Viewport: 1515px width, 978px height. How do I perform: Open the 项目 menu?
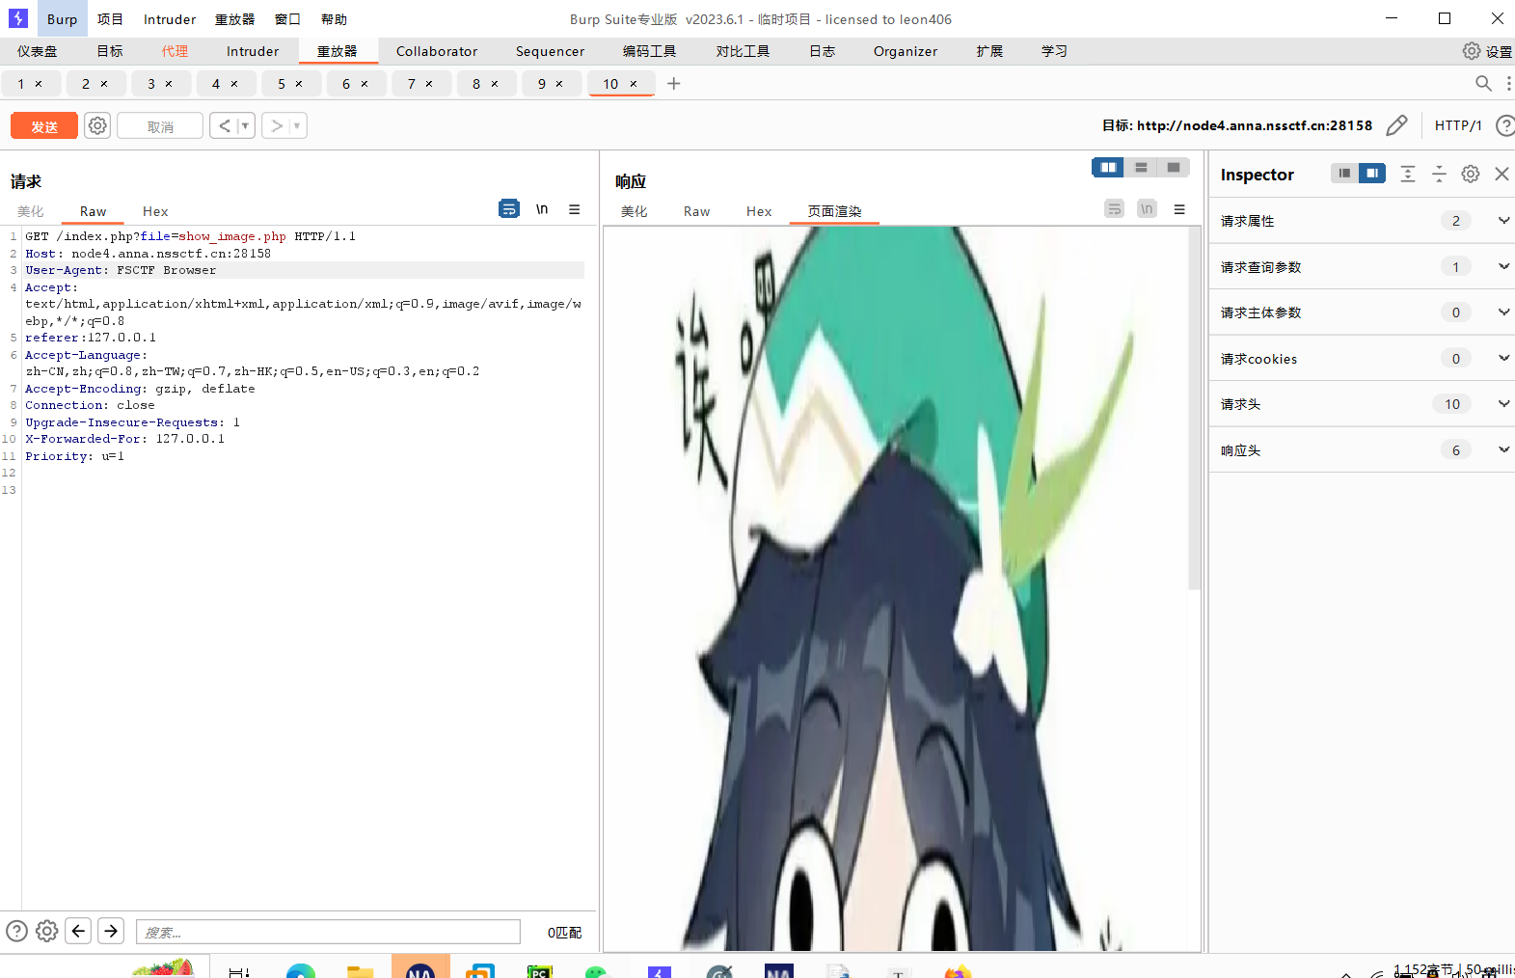coord(110,19)
